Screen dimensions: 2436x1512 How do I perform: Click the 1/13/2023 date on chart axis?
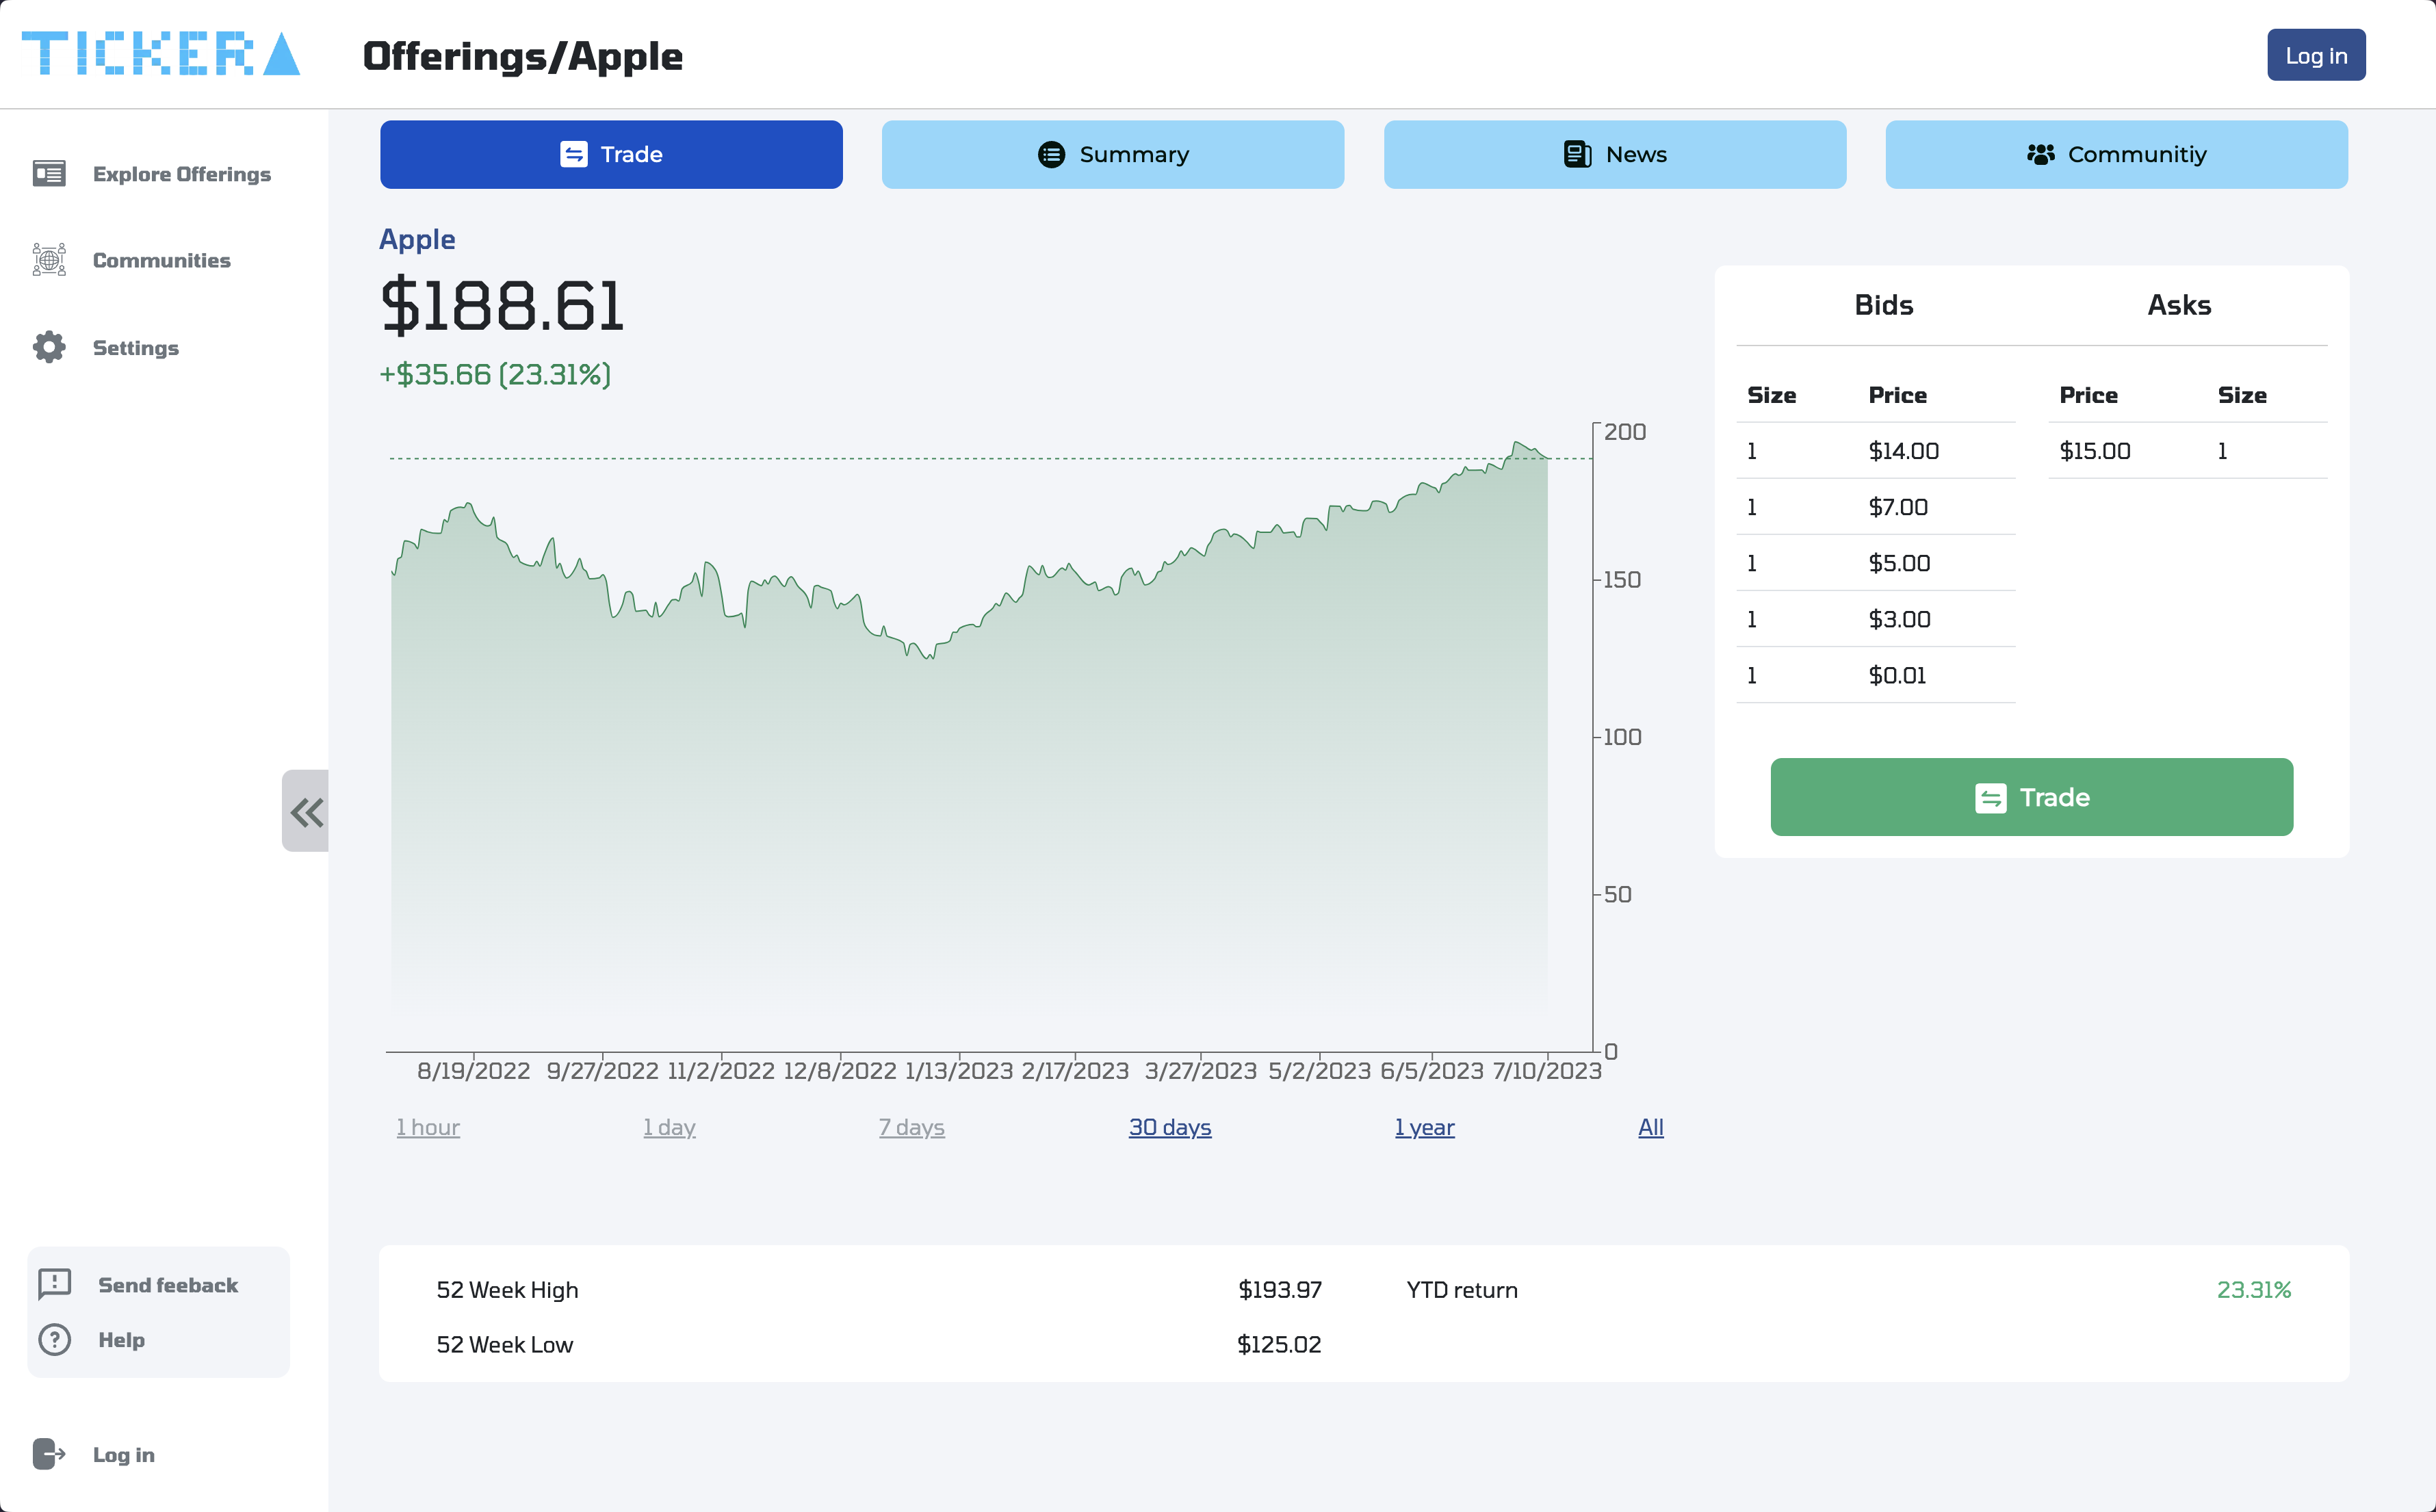[959, 1071]
